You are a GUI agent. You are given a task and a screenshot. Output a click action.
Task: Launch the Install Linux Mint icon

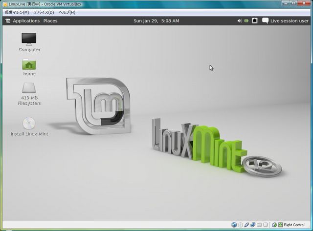click(29, 124)
